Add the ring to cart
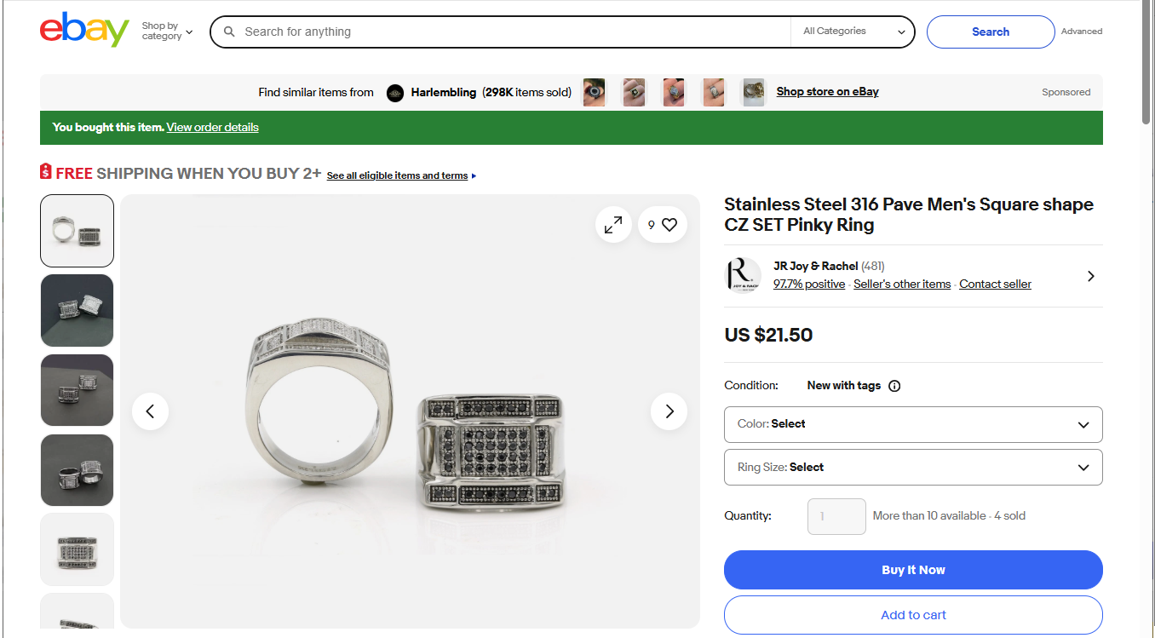Viewport: 1155px width, 638px height. pos(912,615)
